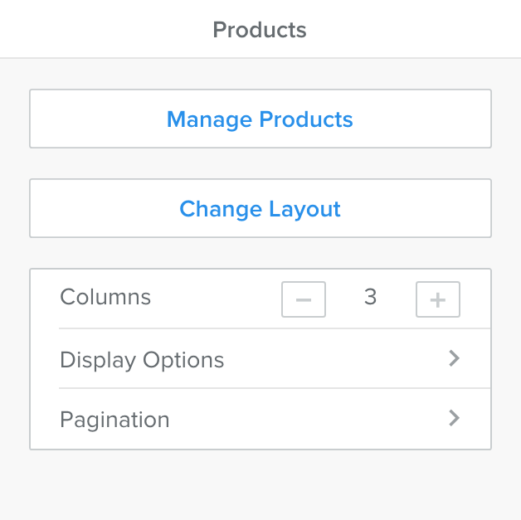Open the Manage Products button
The height and width of the screenshot is (520, 521).
[260, 119]
